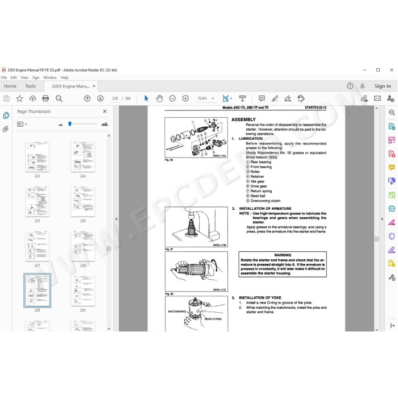Viewport: 398px width, 398px height.
Task: Open More Tools wrench icon
Action: pyautogui.click(x=392, y=277)
